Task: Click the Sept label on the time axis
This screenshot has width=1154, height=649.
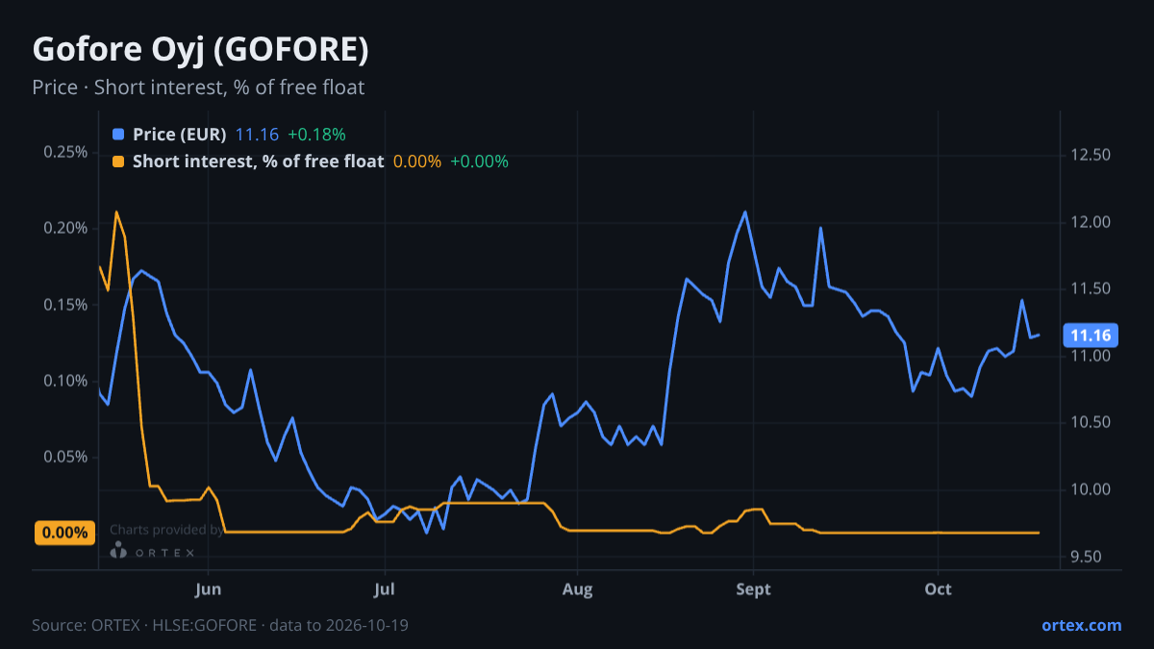Action: pos(753,588)
